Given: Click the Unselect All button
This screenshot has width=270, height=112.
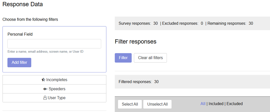Looking at the screenshot, I should pos(157,104).
